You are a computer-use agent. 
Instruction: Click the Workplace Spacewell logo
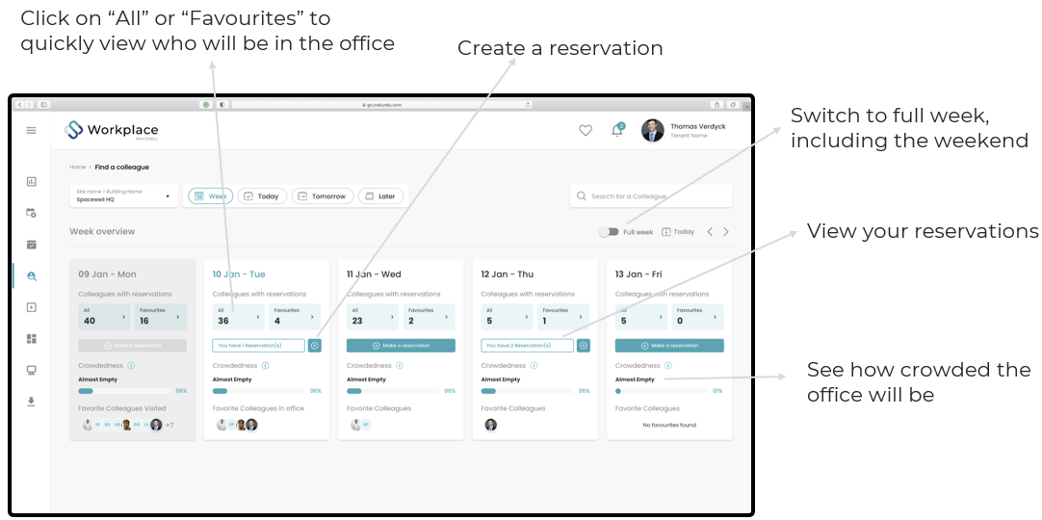tap(112, 130)
